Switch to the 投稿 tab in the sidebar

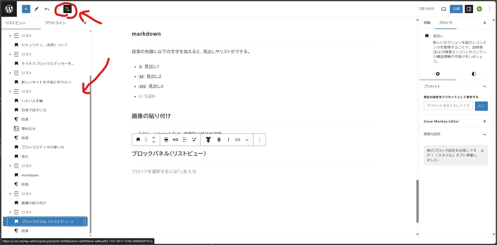tap(427, 23)
